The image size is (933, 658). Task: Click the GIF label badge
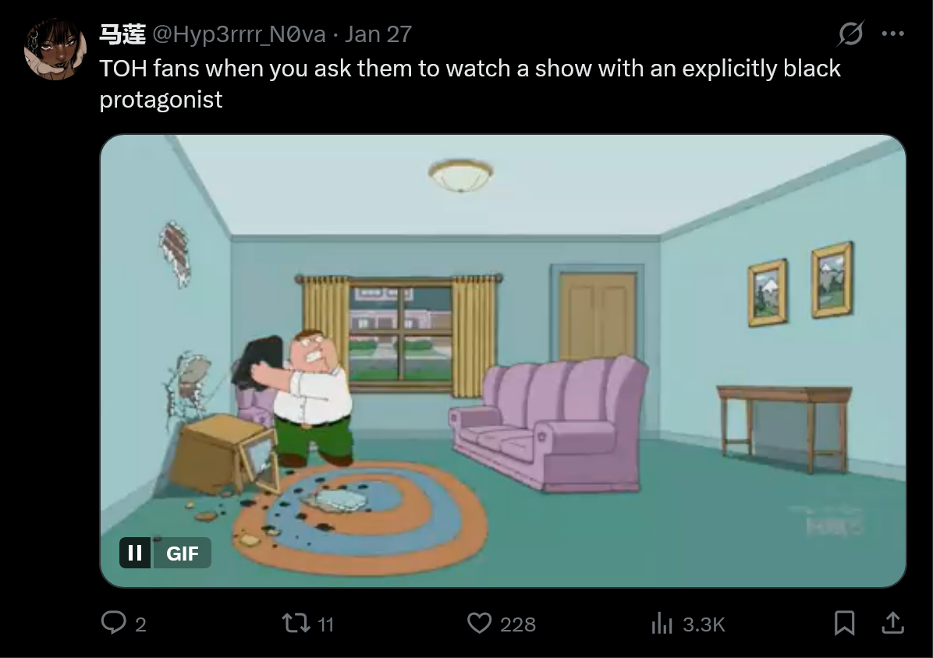[182, 553]
